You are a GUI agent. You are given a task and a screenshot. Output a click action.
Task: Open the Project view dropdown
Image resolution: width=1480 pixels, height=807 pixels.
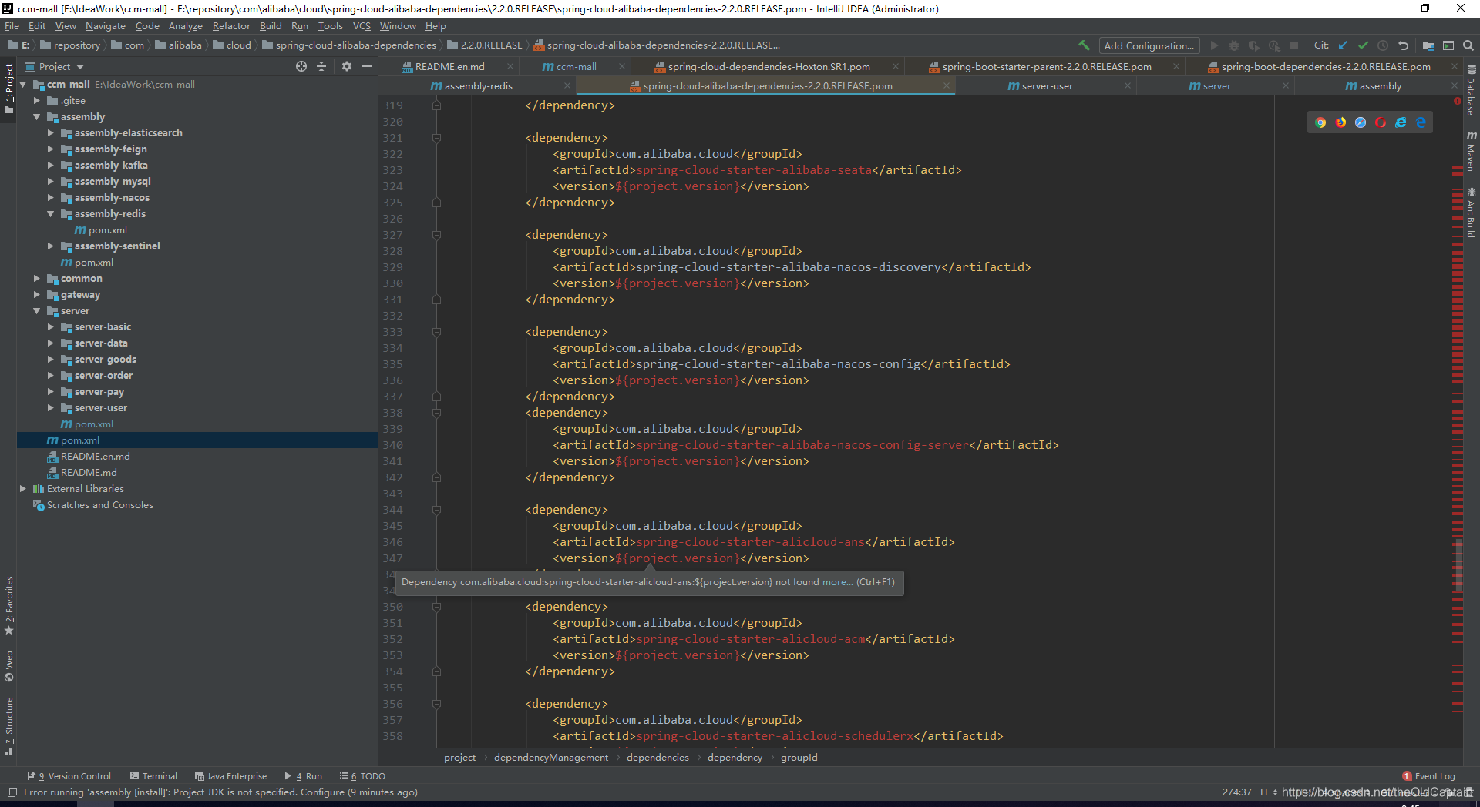(54, 67)
